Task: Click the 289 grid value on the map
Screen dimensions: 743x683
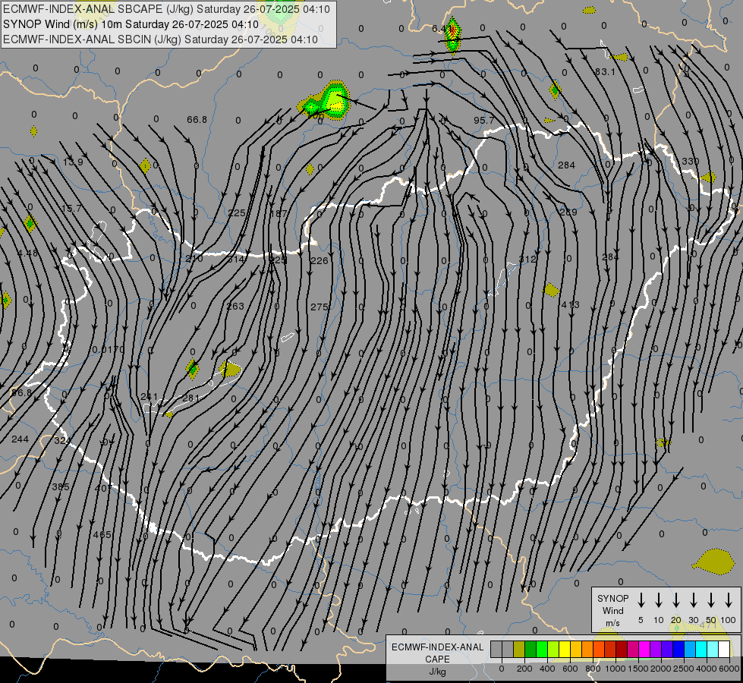Action: coord(568,212)
